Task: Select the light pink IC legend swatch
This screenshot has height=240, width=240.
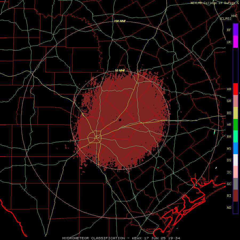Action: (235, 172)
